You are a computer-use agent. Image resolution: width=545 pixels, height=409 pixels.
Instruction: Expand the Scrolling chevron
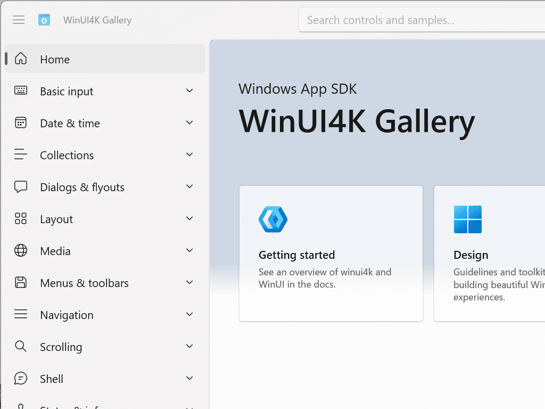[x=189, y=346]
